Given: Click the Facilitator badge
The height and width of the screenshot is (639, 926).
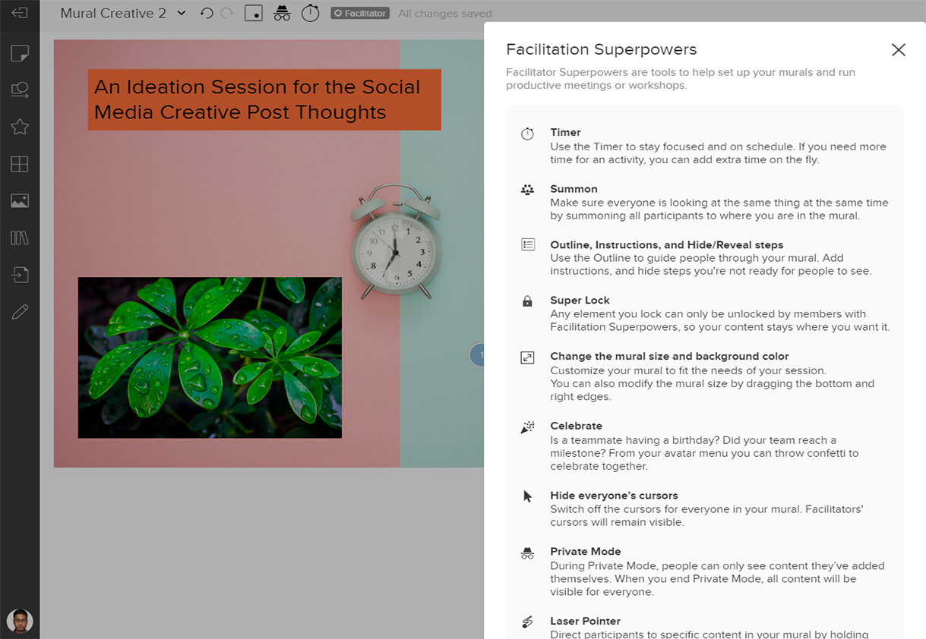Looking at the screenshot, I should pos(360,13).
